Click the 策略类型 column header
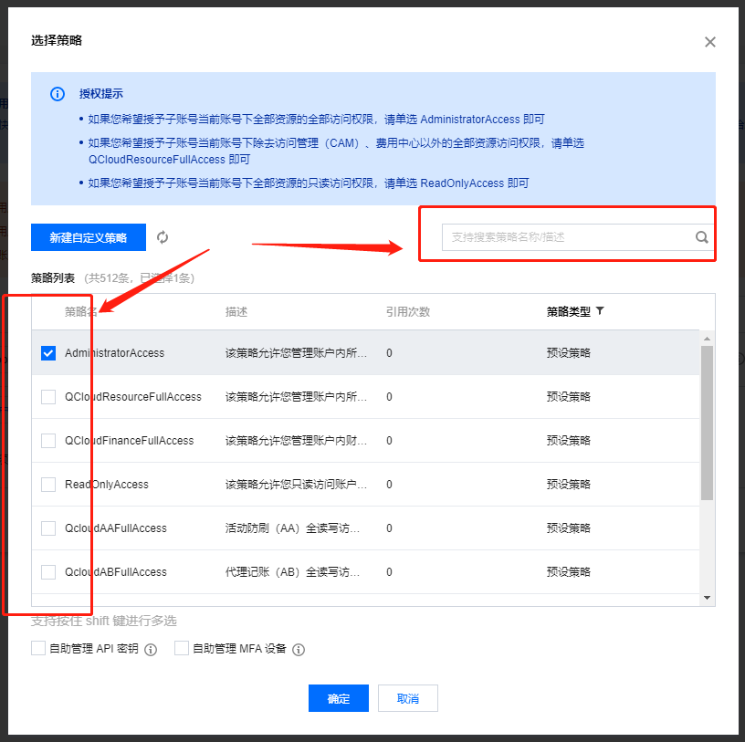This screenshot has width=745, height=742. point(568,311)
